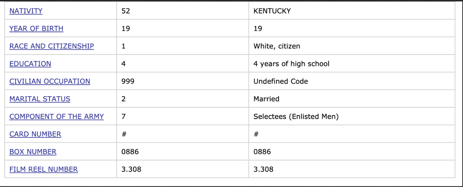Click the KENTUCKY meaning cell
Image resolution: width=463 pixels, height=187 pixels.
[x=352, y=11]
